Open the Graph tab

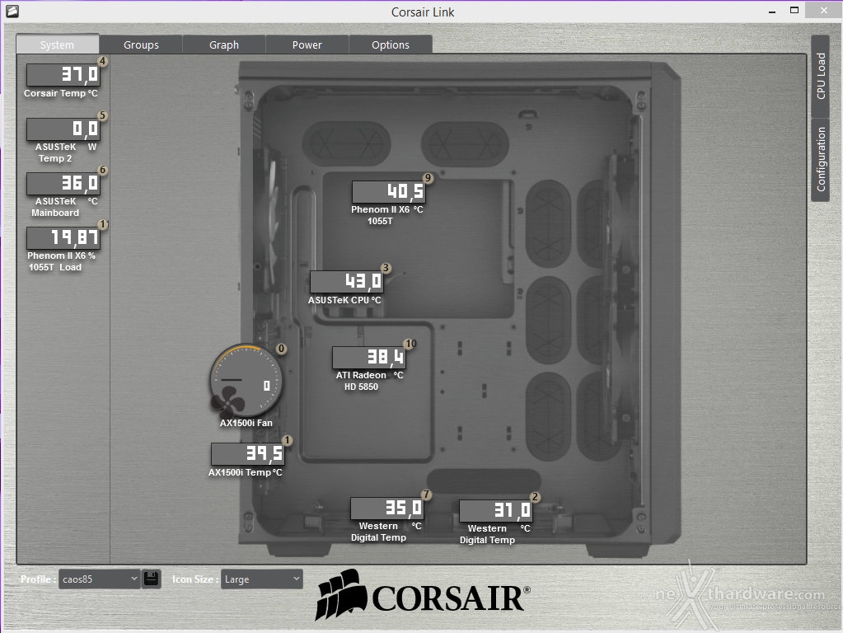224,45
